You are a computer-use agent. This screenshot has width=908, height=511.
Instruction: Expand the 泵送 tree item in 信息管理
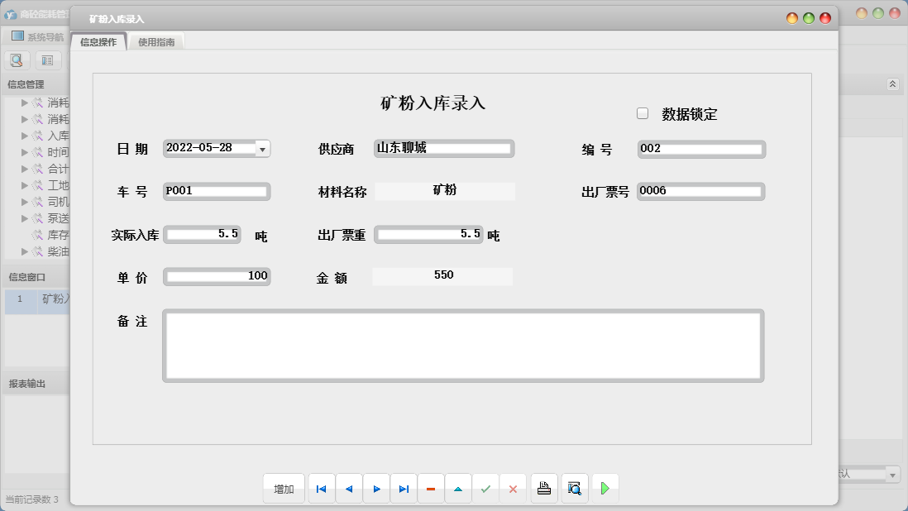(x=26, y=218)
